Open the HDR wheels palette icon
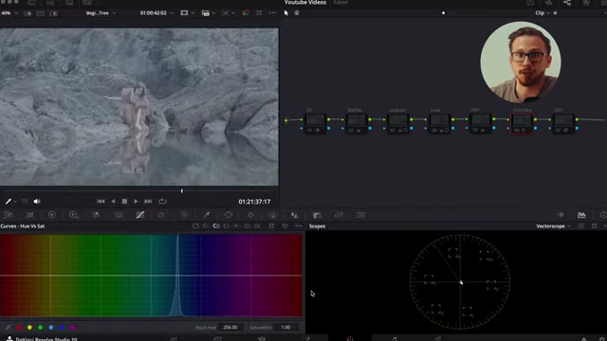Viewport: 607px width, 341px height. click(x=73, y=215)
